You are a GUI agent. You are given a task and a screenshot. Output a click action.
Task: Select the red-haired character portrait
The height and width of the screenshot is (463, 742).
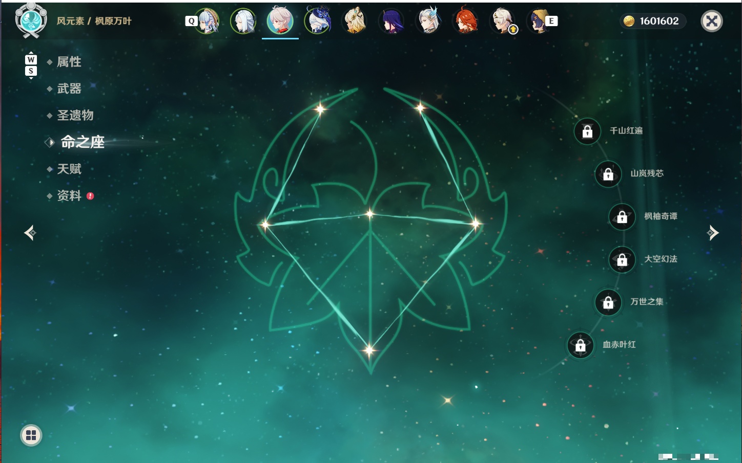[466, 21]
